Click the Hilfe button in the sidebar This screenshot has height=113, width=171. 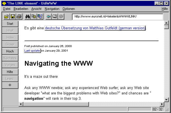coord(10,72)
